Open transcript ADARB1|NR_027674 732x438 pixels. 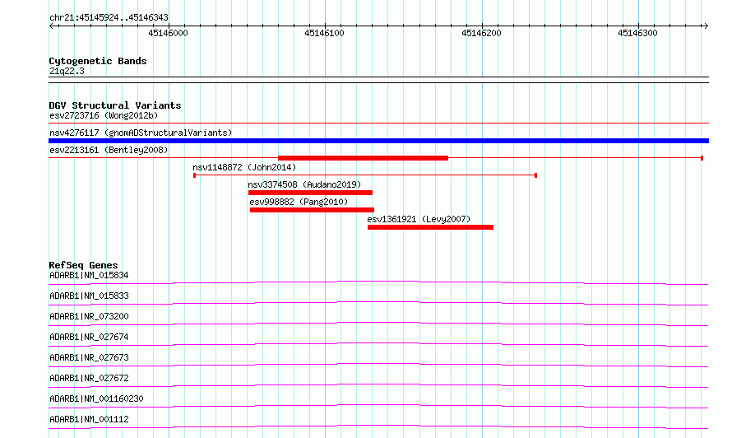pyautogui.click(x=89, y=337)
